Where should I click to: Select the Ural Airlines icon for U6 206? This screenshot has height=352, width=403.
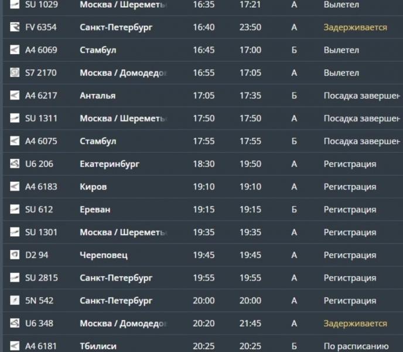click(x=15, y=164)
